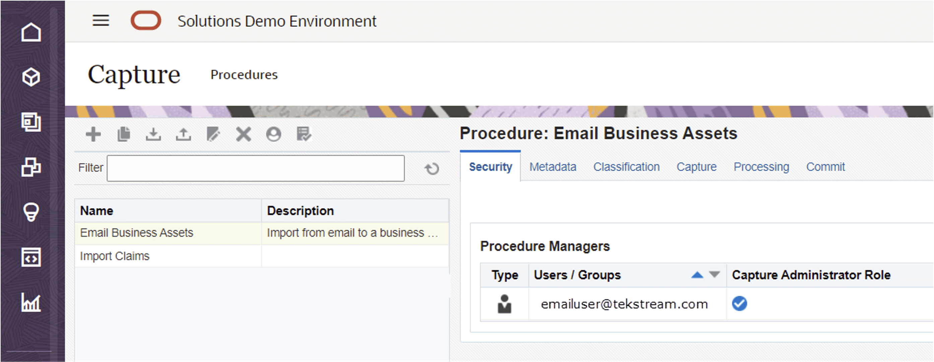Toggle Capture Administrator Role checkmark for emailuser

[x=739, y=304]
